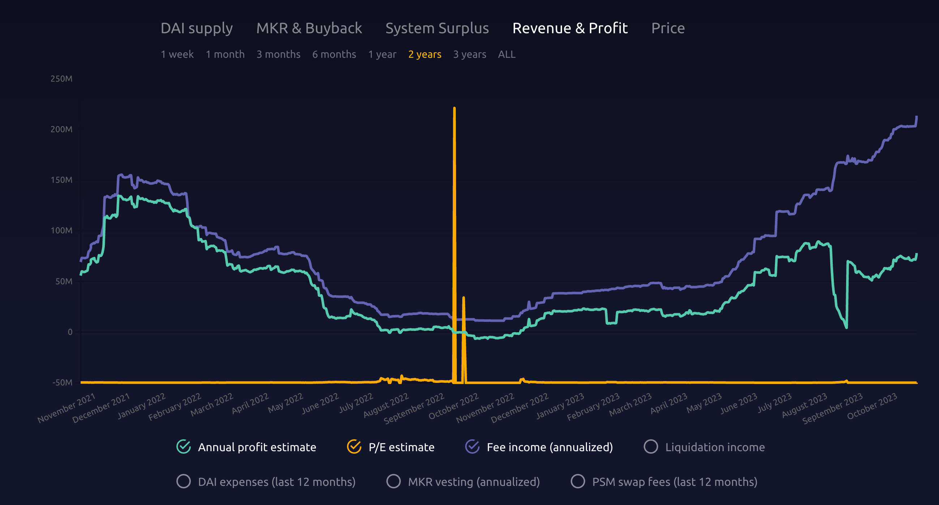Switch to the DAI supply tab
The height and width of the screenshot is (505, 939).
197,29
